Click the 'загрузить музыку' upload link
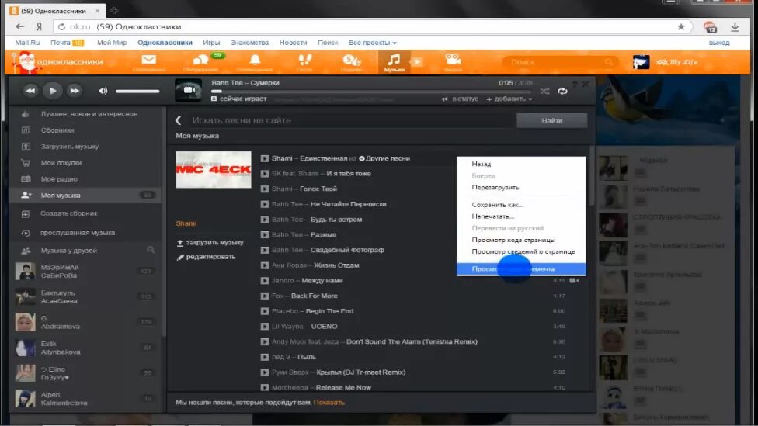758x426 pixels. click(210, 242)
